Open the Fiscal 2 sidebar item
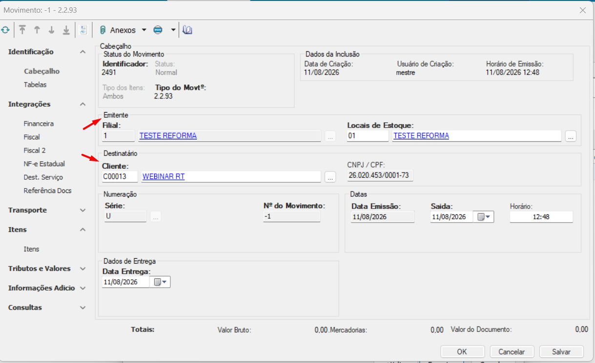Viewport: 595px width, 363px height. tap(34, 151)
